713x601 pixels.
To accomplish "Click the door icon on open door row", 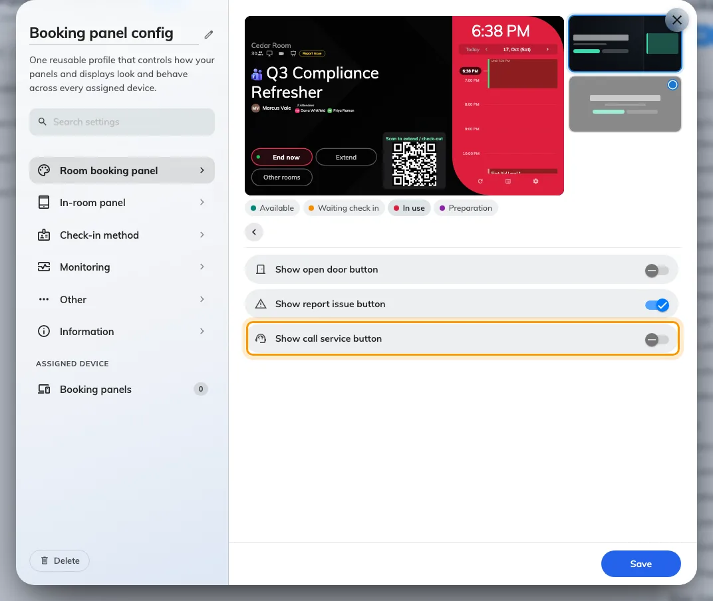I will tap(261, 270).
